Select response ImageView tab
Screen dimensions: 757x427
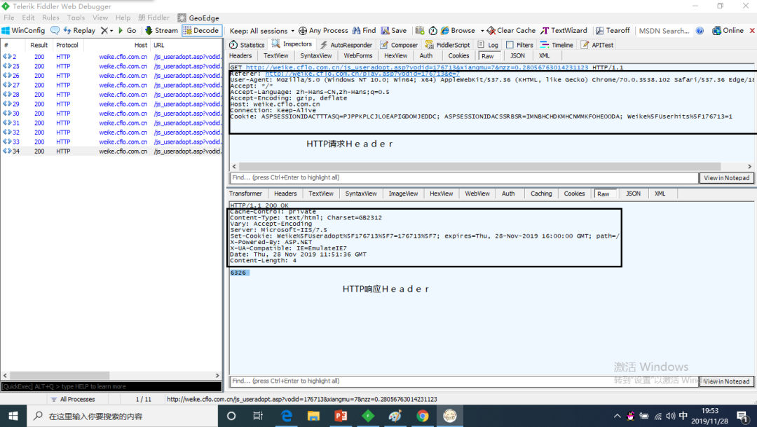click(403, 194)
